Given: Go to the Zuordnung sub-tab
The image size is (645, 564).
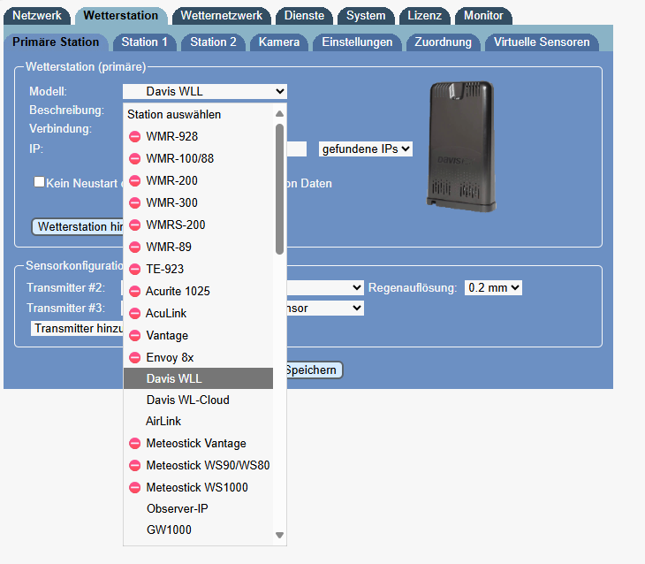Looking at the screenshot, I should pyautogui.click(x=443, y=42).
